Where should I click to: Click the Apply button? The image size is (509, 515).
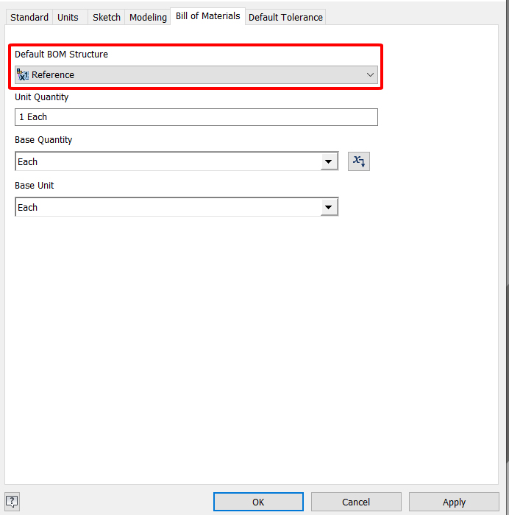pos(454,502)
